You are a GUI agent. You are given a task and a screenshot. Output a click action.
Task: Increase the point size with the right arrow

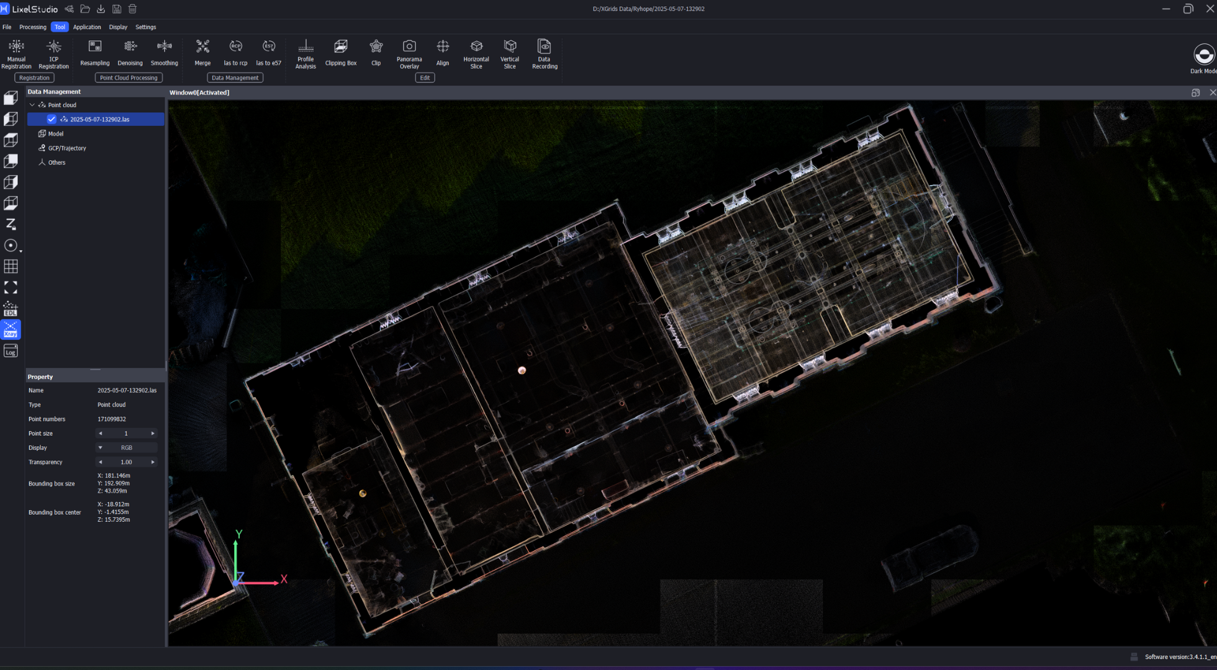(153, 433)
